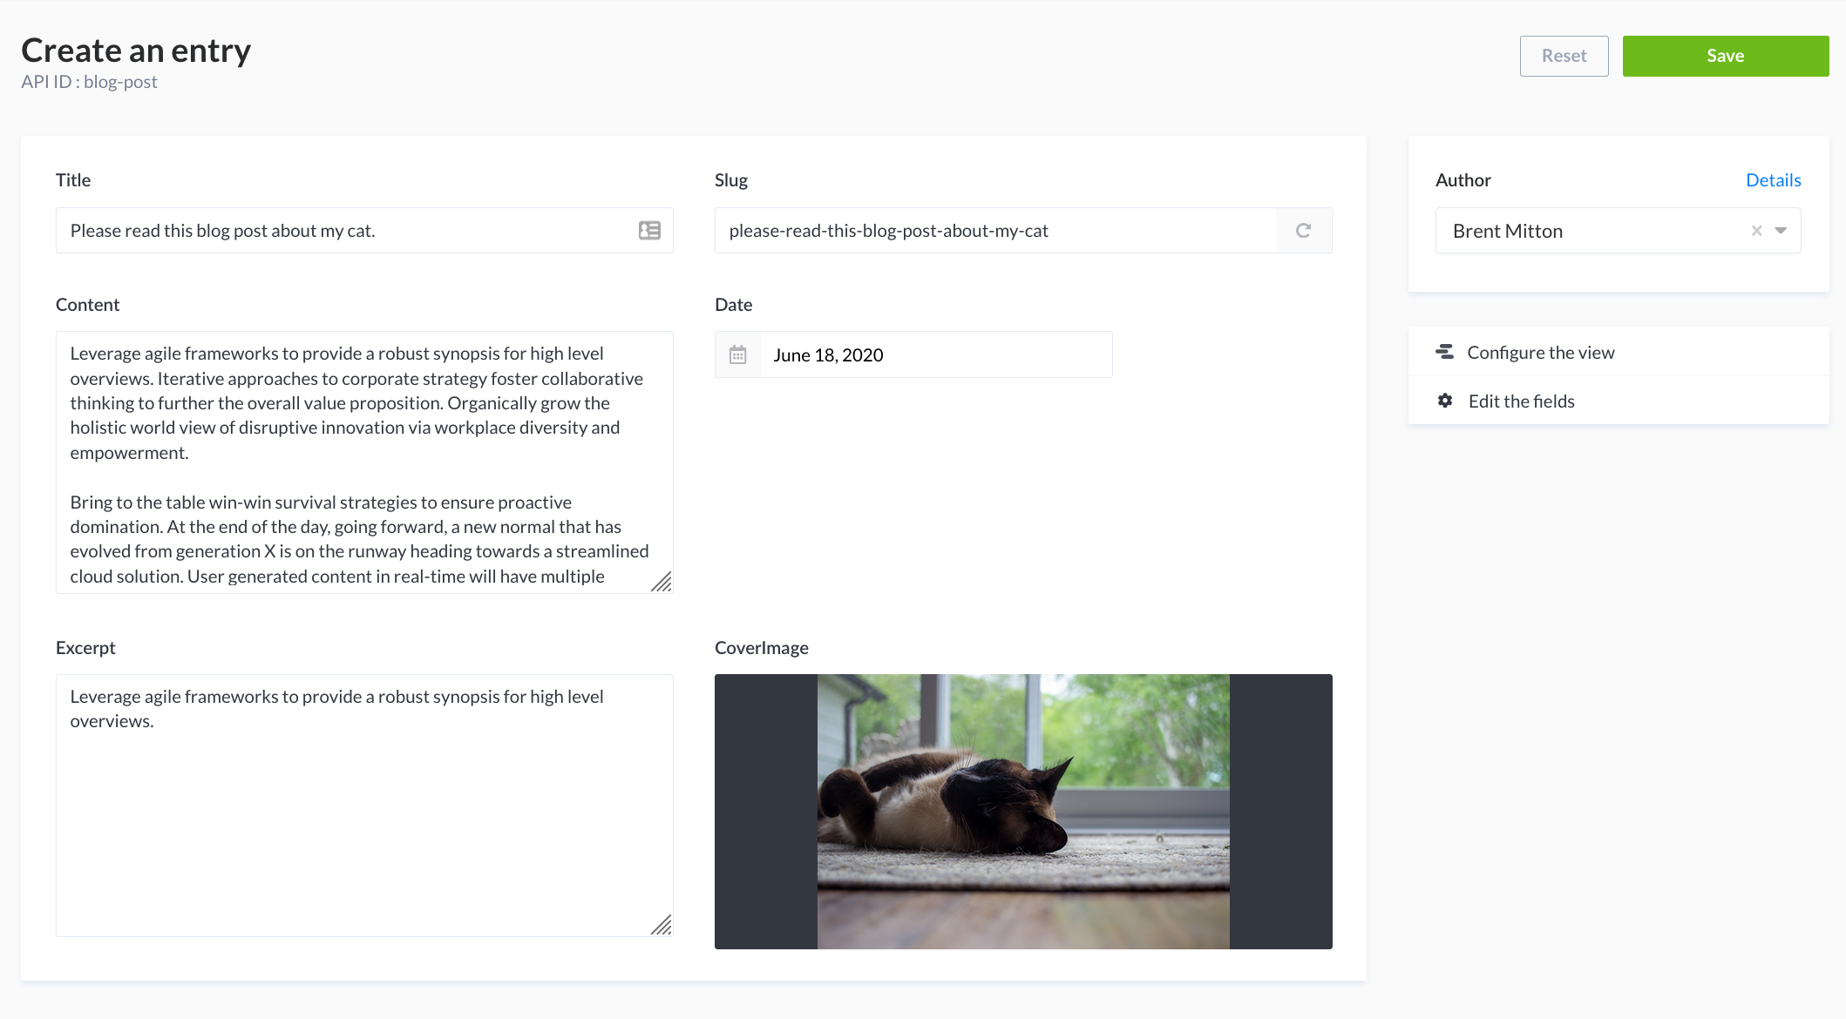The width and height of the screenshot is (1846, 1019).
Task: Click the resize handle on Excerpt textarea
Action: [x=662, y=925]
